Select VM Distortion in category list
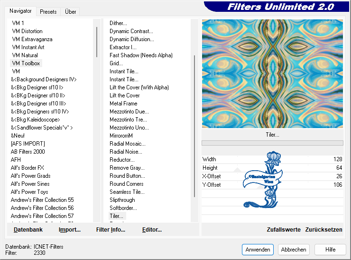Image resolution: width=351 pixels, height=260 pixels. coord(27,31)
